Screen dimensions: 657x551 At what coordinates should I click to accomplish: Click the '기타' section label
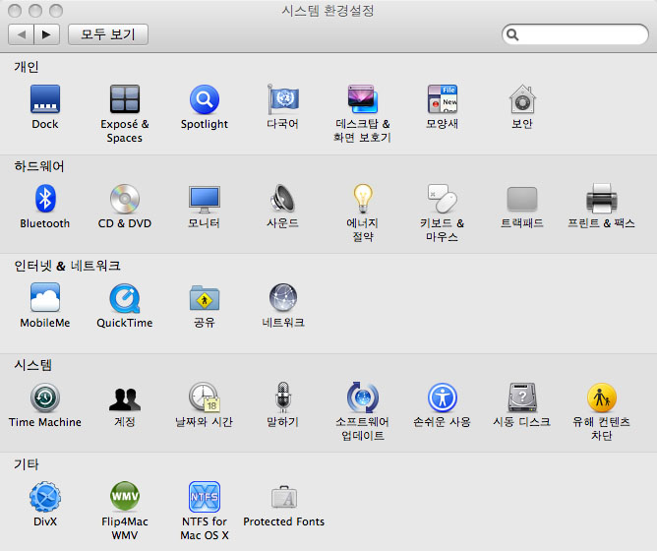click(26, 464)
